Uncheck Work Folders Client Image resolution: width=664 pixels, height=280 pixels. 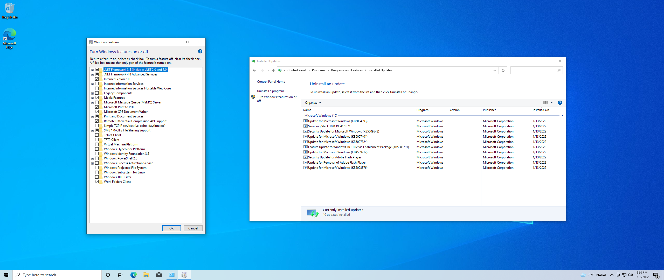(x=97, y=182)
